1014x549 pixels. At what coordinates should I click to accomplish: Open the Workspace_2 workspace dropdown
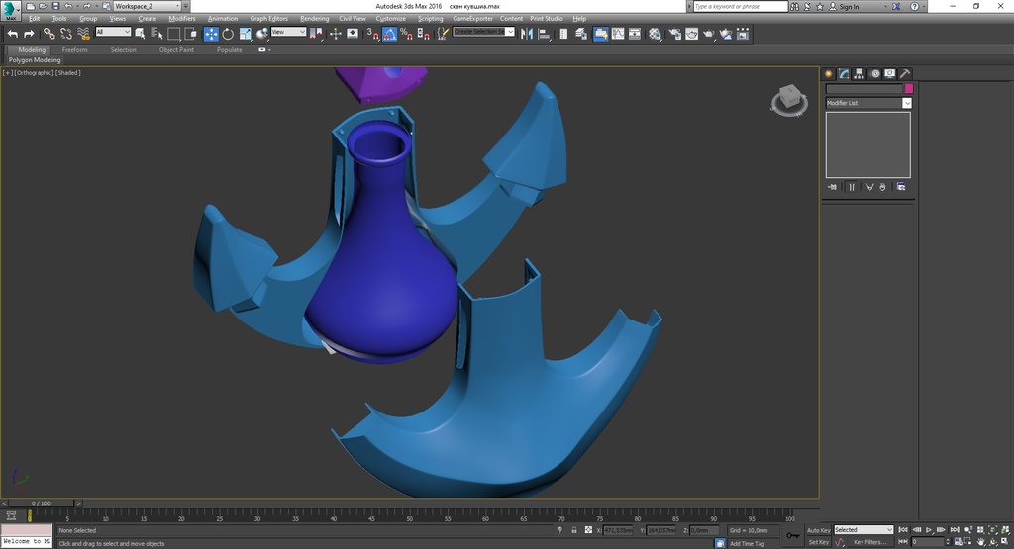click(x=147, y=6)
